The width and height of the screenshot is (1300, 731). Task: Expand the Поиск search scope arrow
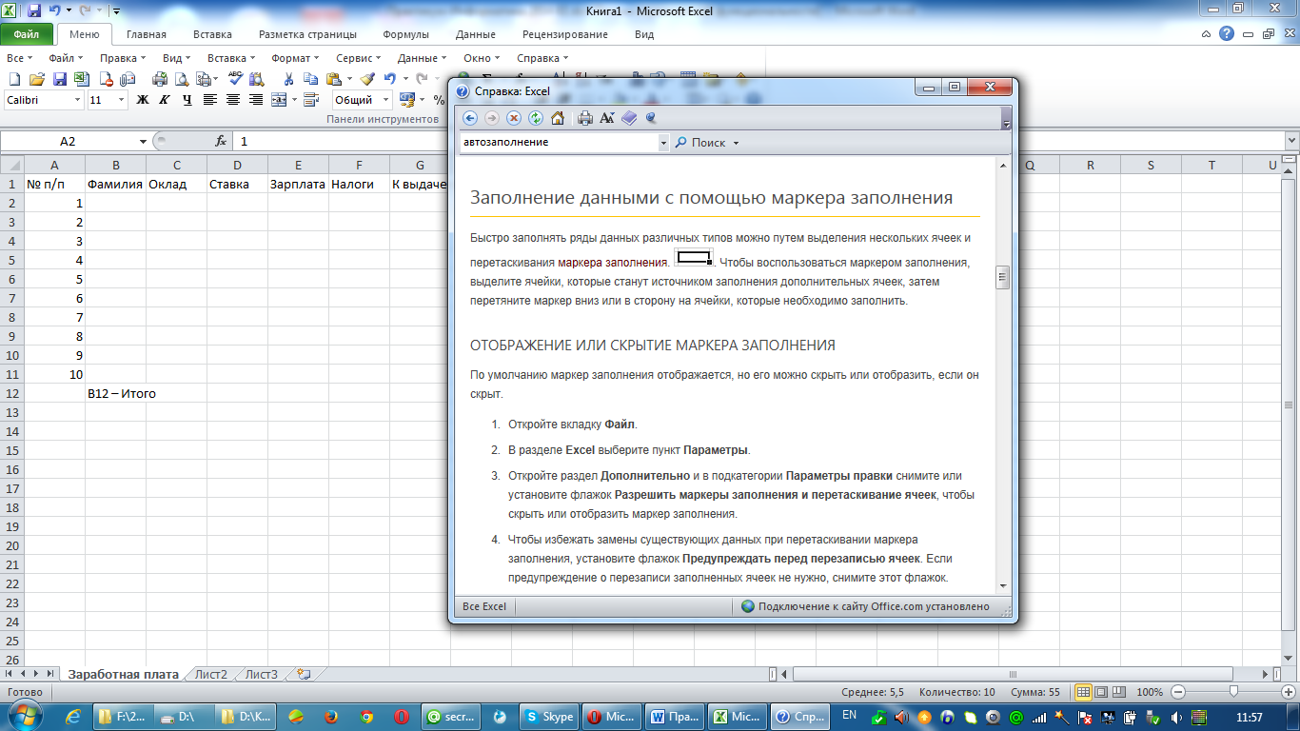pos(737,143)
